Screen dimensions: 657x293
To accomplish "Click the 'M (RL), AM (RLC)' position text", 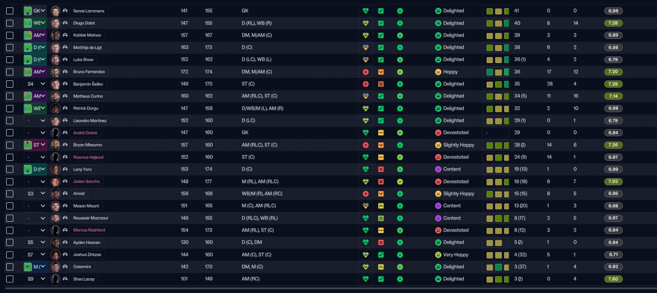I will coord(260,181).
